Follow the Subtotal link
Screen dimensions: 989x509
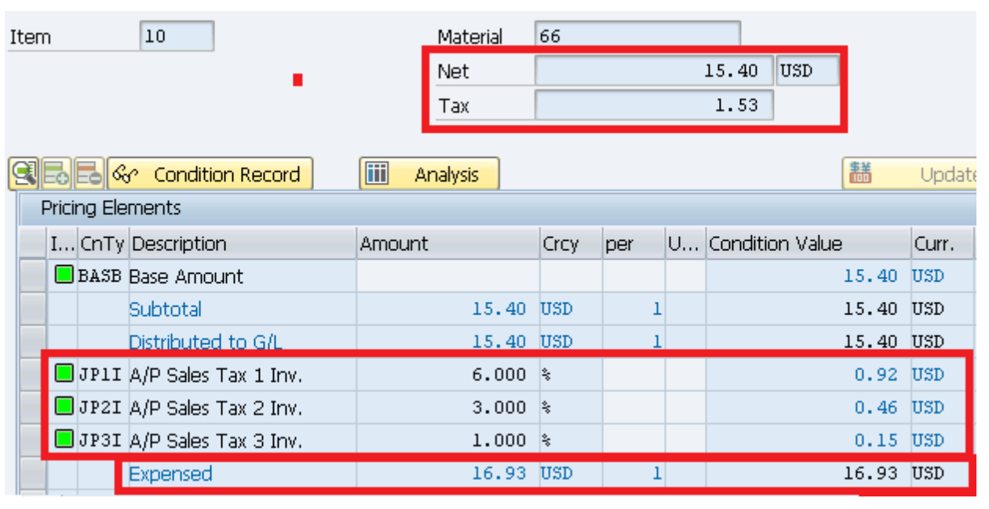(x=165, y=309)
